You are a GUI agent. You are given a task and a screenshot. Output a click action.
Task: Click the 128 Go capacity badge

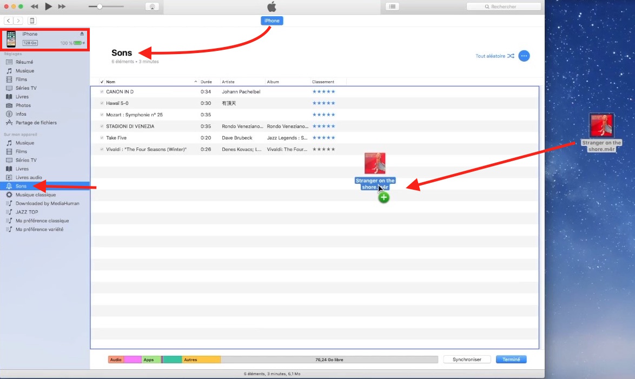click(30, 43)
